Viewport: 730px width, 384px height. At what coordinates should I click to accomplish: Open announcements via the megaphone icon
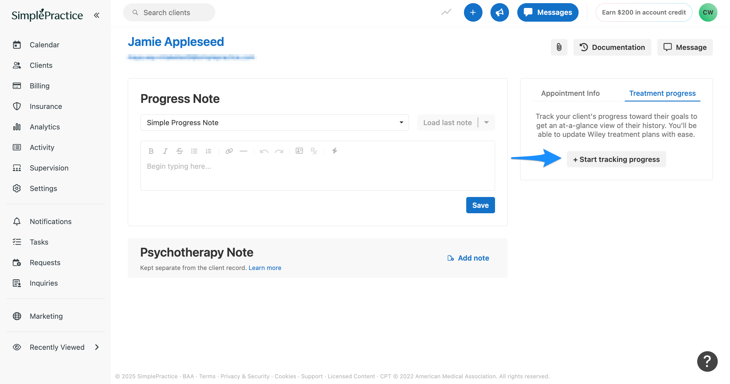point(500,13)
